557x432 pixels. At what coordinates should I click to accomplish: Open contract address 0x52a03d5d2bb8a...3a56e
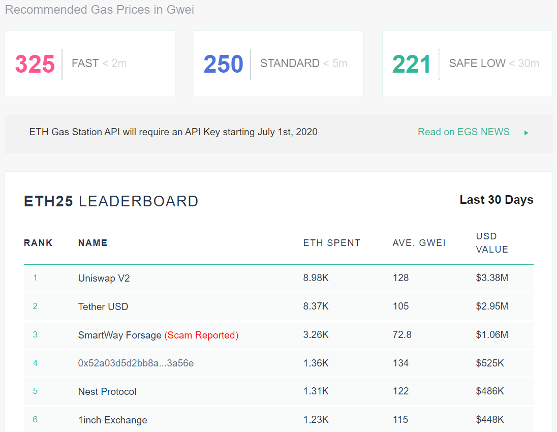(136, 363)
